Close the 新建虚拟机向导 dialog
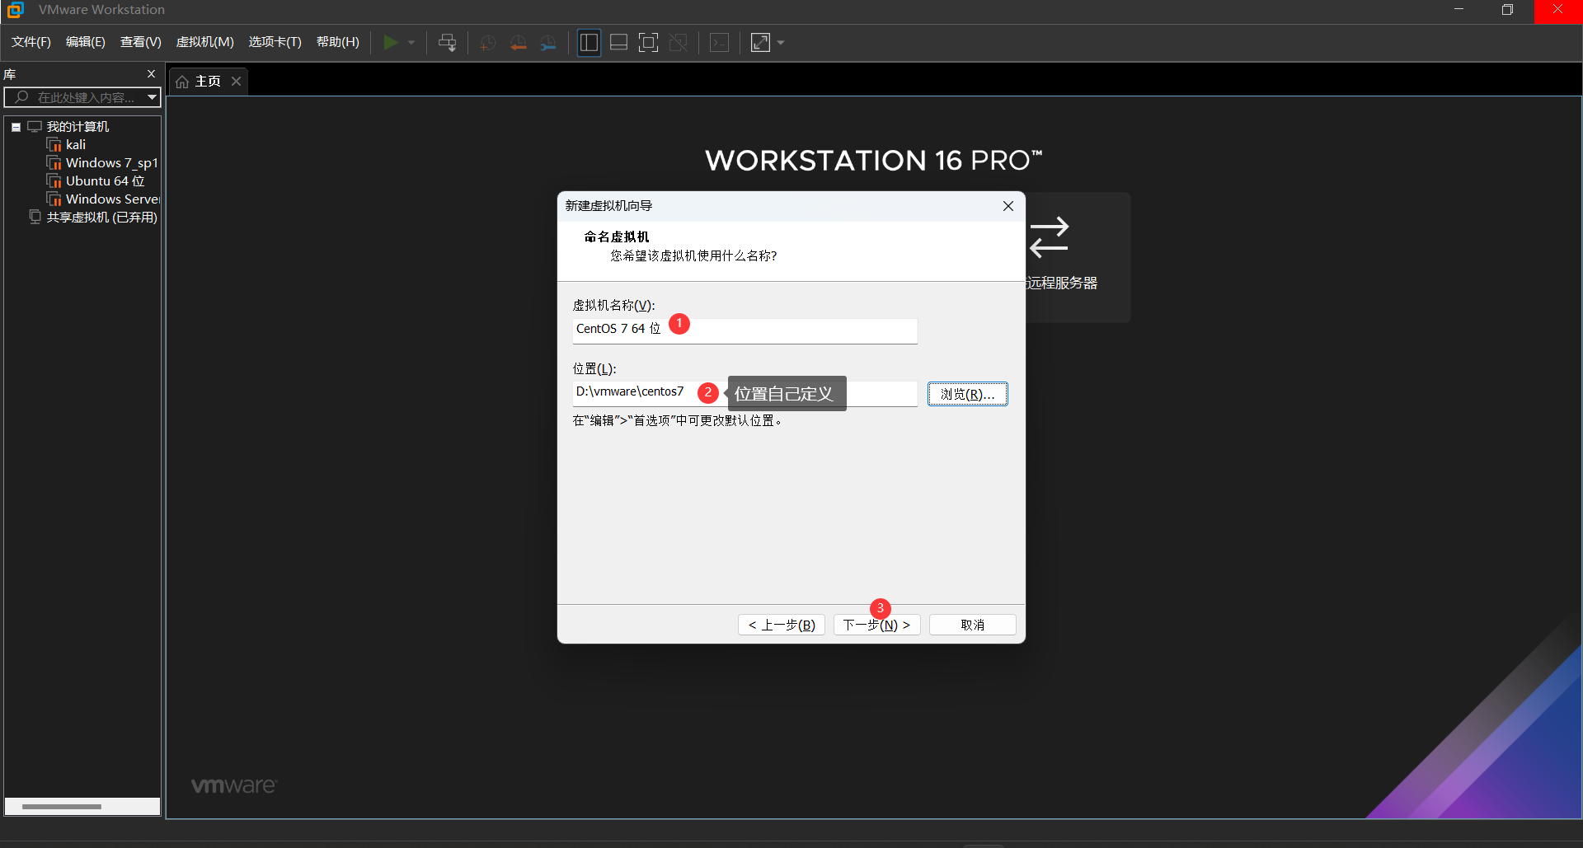The image size is (1583, 848). point(1008,206)
